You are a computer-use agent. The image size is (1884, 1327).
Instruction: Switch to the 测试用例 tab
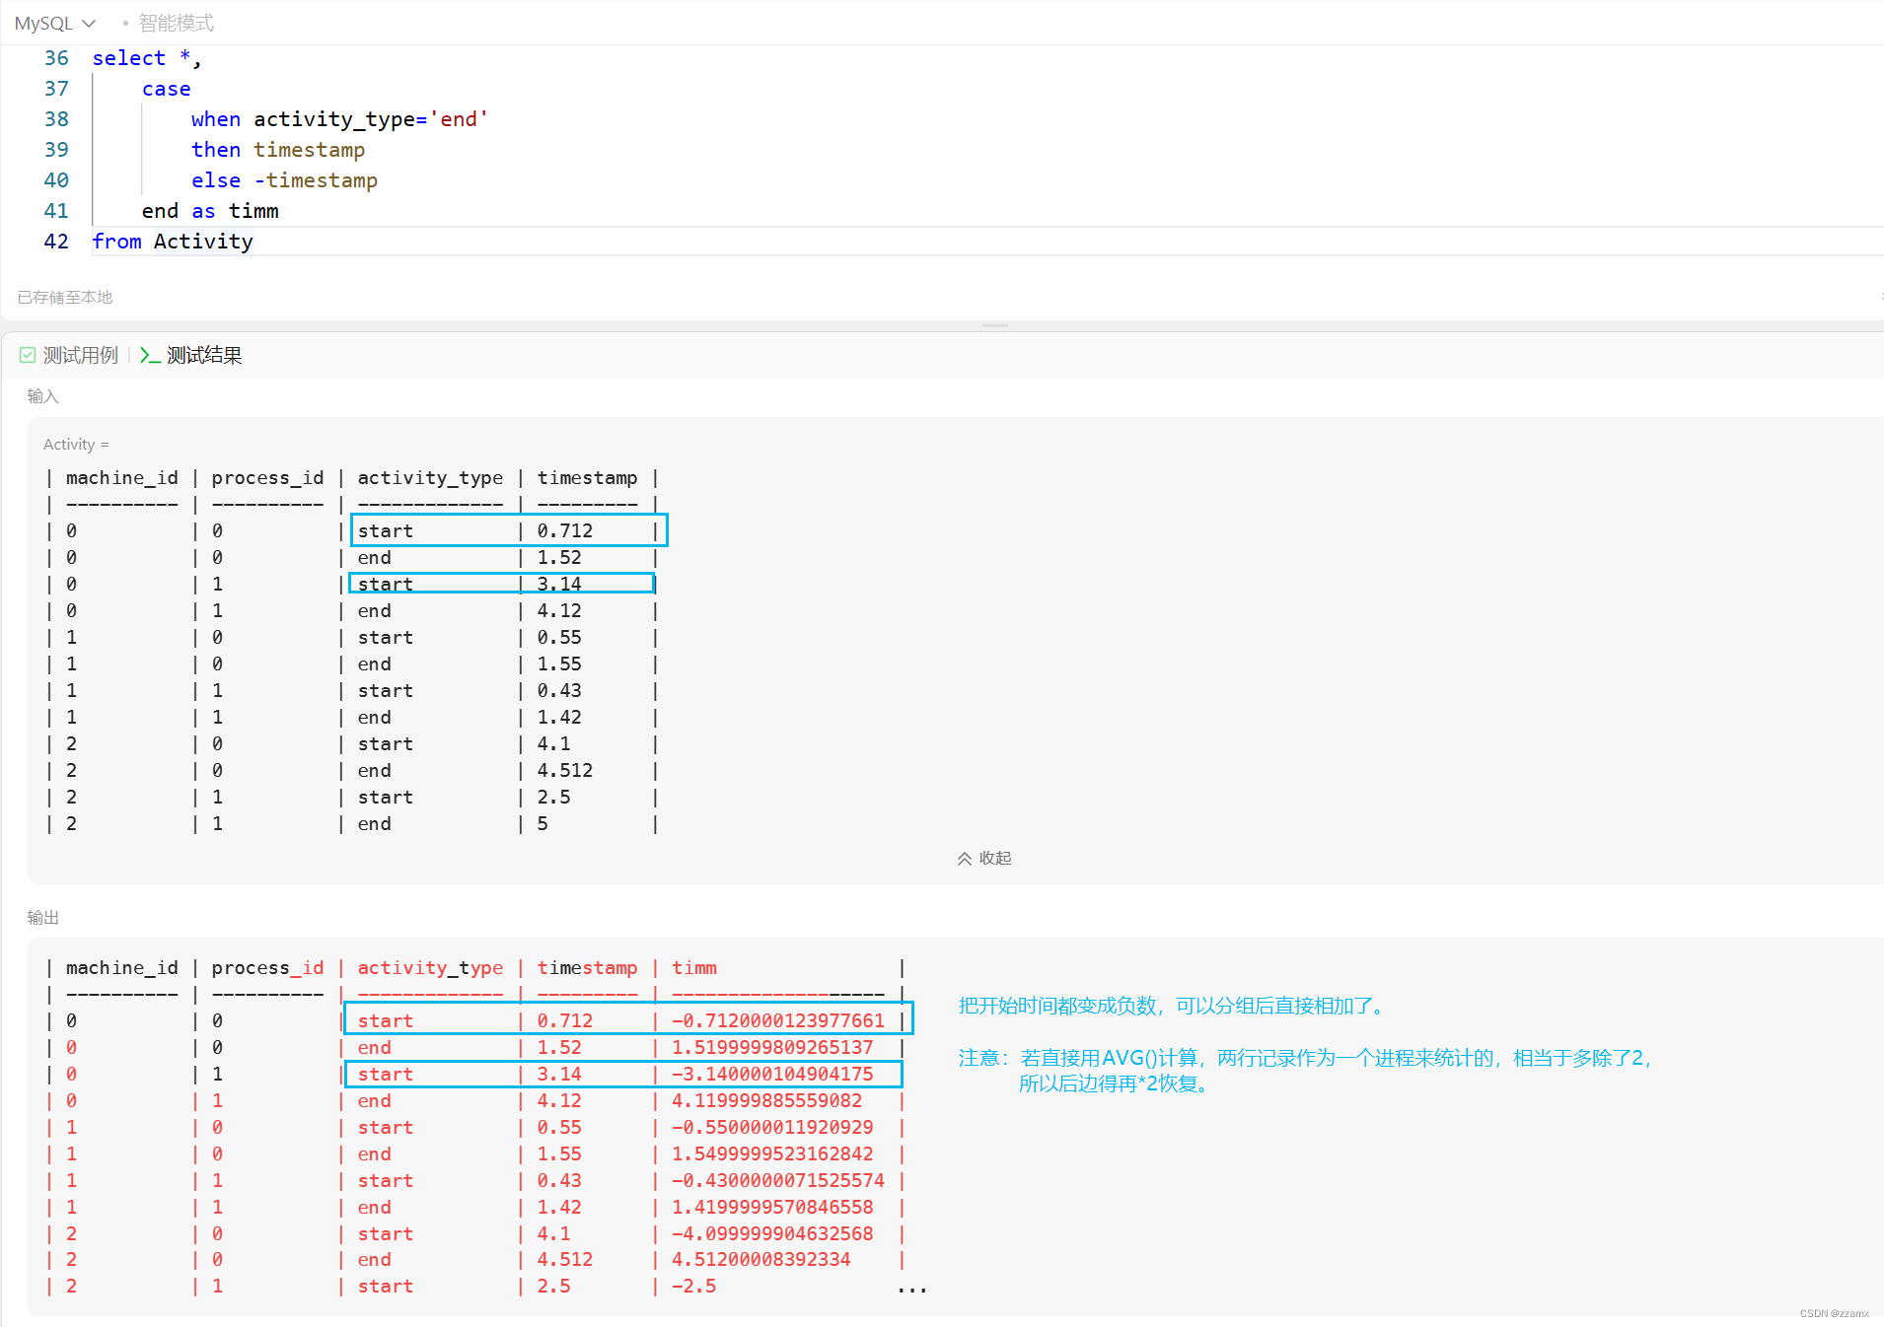click(x=80, y=355)
